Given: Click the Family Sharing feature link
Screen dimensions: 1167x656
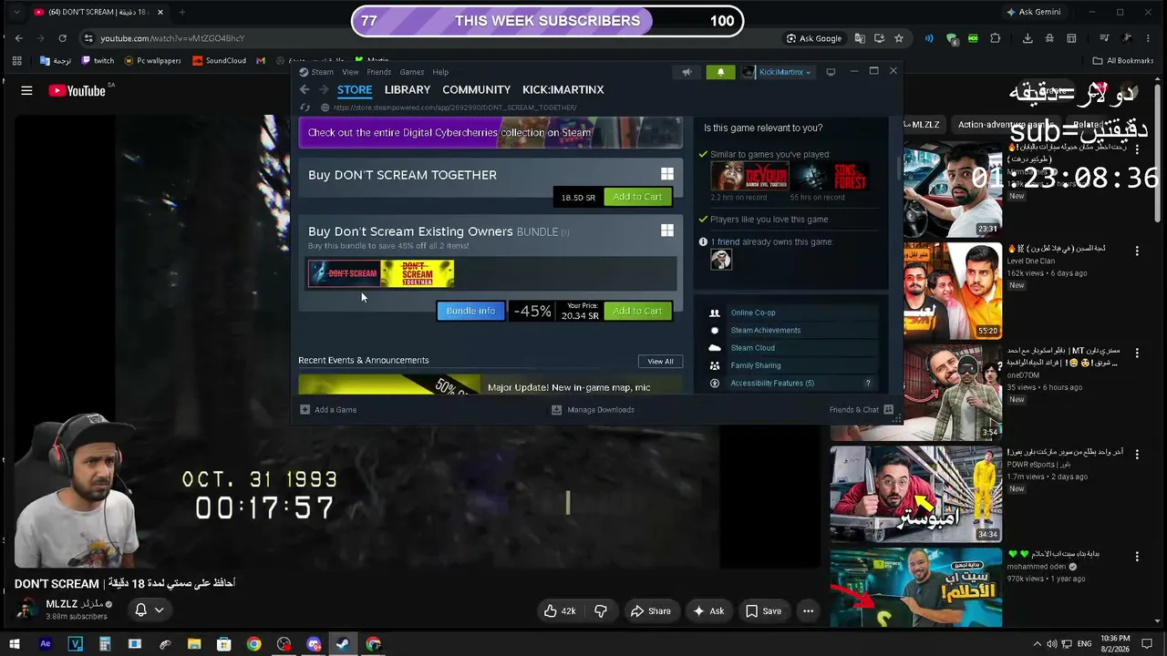Looking at the screenshot, I should pyautogui.click(x=756, y=365).
